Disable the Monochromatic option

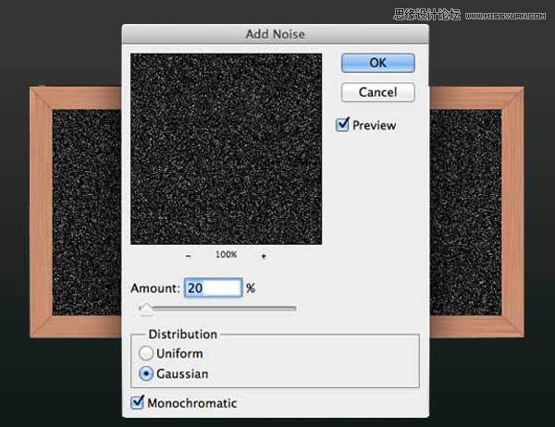[x=137, y=402]
